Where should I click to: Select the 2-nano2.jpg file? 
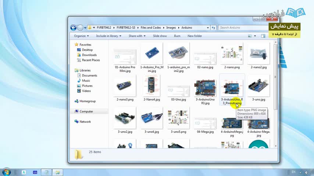click(x=258, y=56)
